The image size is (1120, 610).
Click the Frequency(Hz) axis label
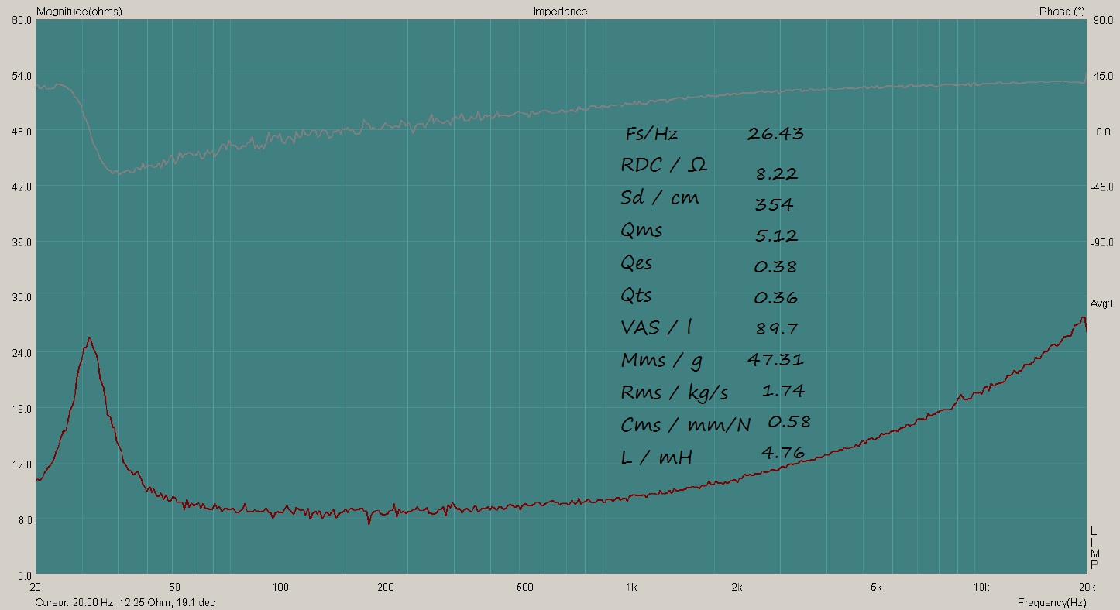(1052, 602)
